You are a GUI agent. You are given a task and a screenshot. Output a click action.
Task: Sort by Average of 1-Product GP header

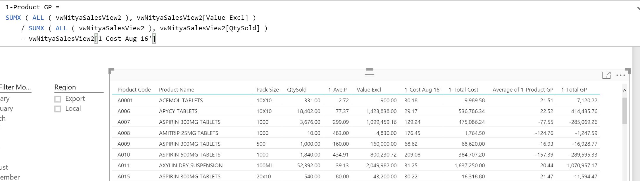click(523, 89)
